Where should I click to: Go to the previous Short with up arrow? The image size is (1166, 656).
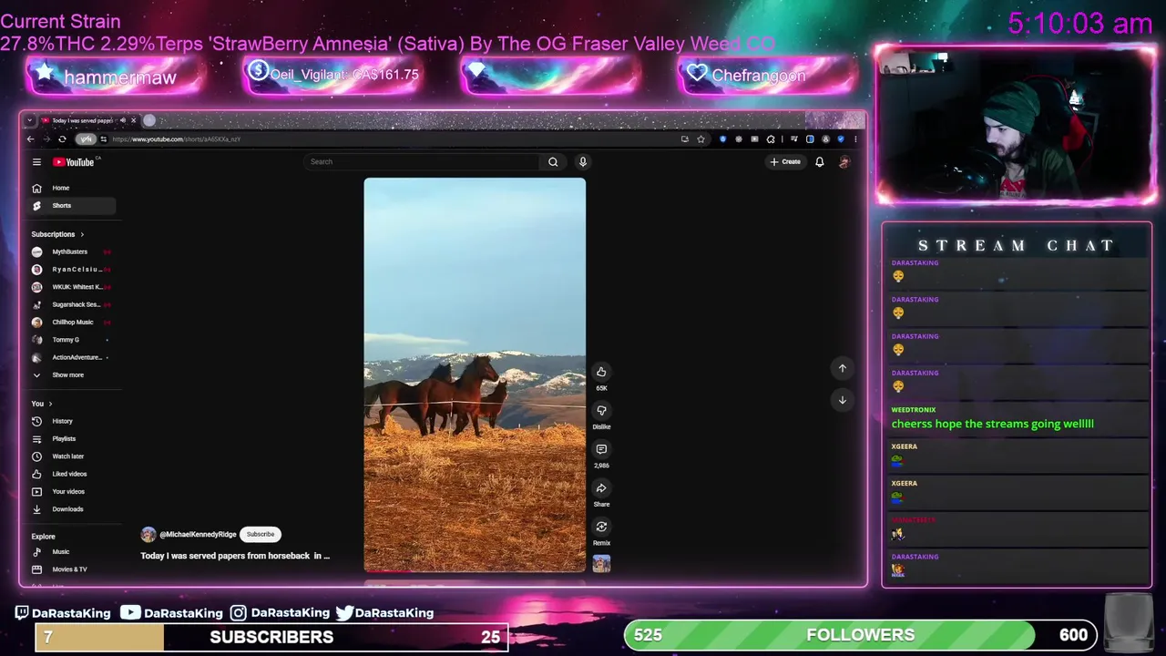point(843,368)
